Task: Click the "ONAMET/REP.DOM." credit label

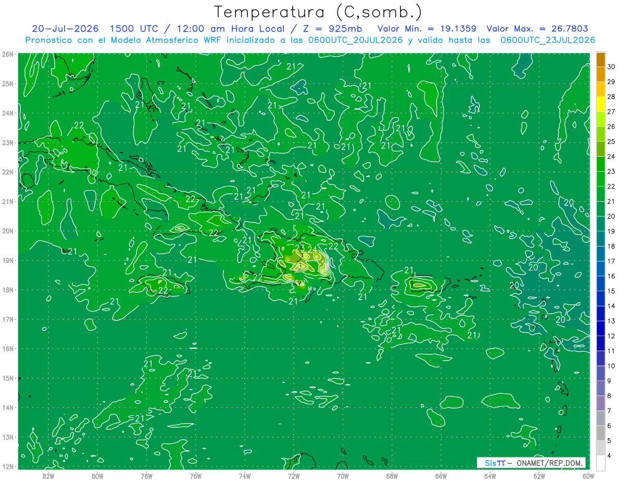Action: tap(549, 463)
